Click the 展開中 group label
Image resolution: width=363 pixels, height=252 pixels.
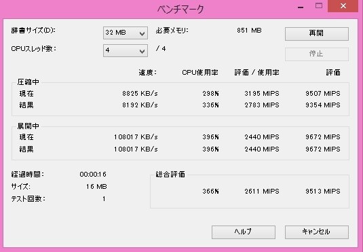coord(28,126)
